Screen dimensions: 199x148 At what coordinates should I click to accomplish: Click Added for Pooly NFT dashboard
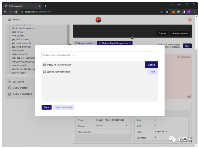pos(151,65)
